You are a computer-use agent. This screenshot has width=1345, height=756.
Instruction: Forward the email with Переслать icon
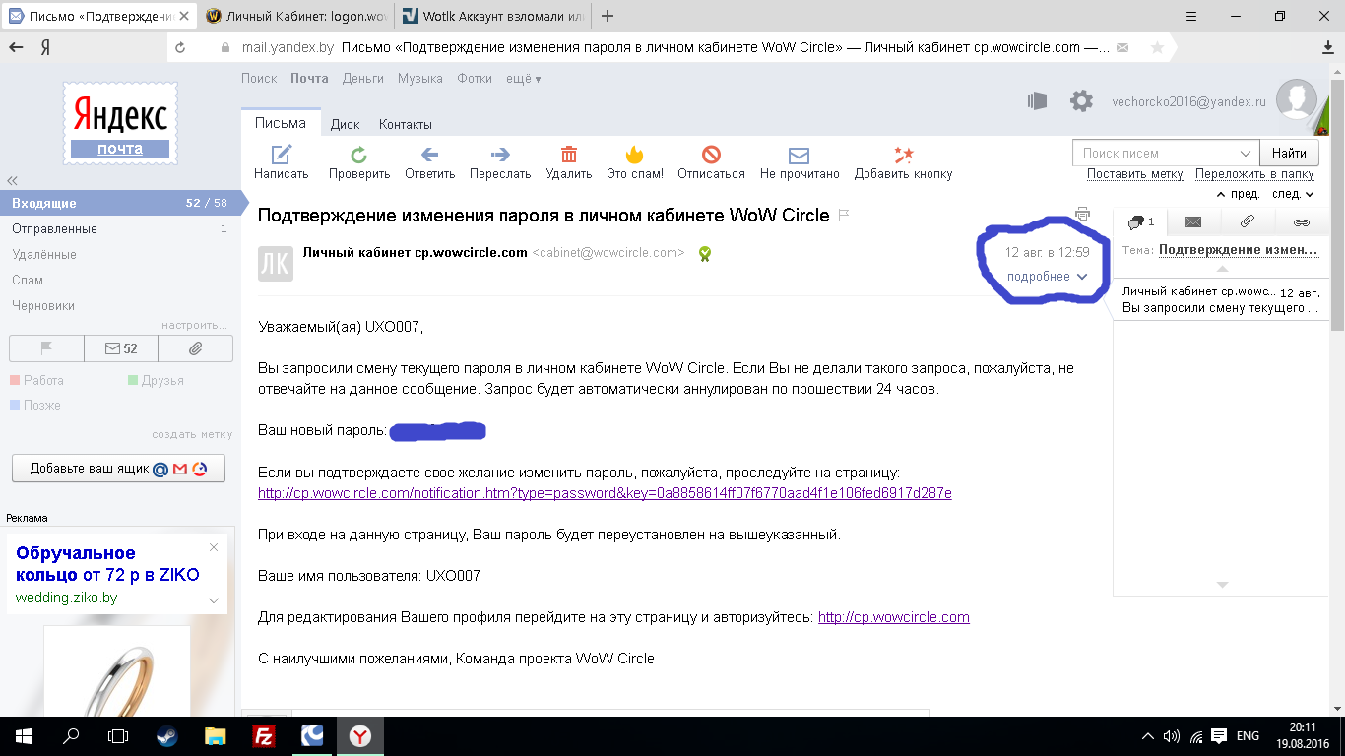pyautogui.click(x=500, y=155)
